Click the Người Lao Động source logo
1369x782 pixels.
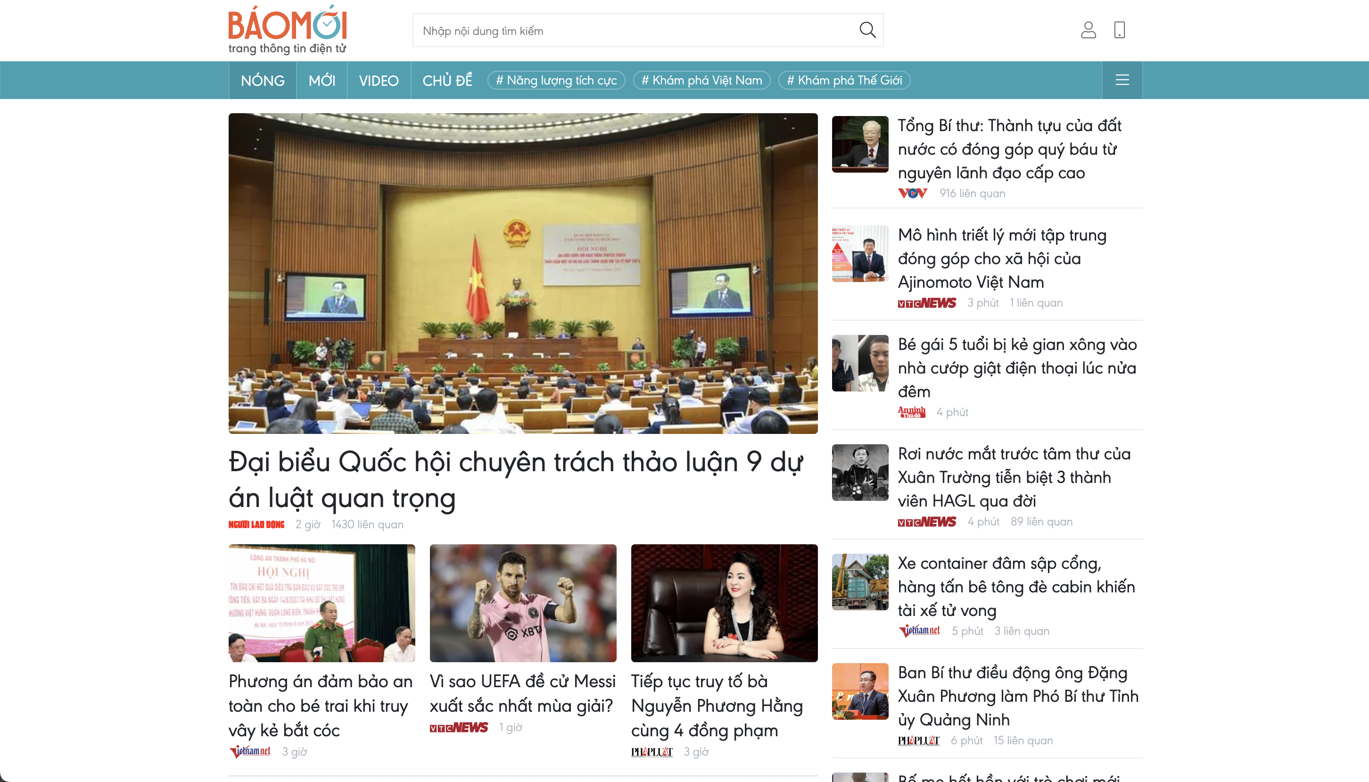256,524
